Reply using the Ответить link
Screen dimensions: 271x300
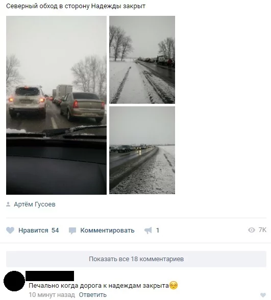(93, 295)
